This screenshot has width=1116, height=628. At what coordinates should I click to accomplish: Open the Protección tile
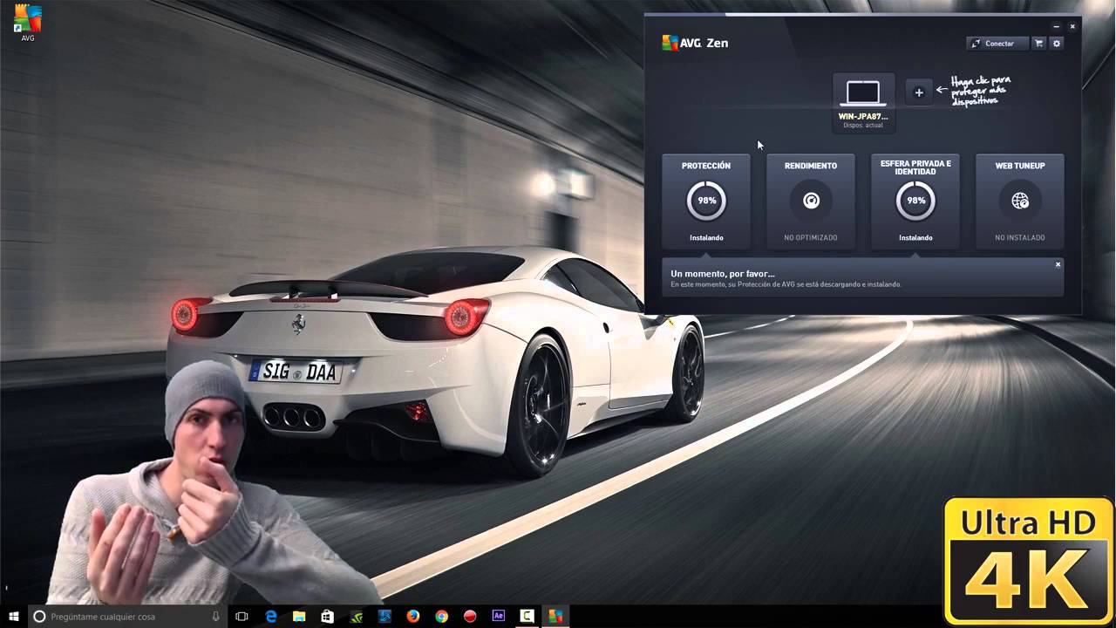(706, 201)
